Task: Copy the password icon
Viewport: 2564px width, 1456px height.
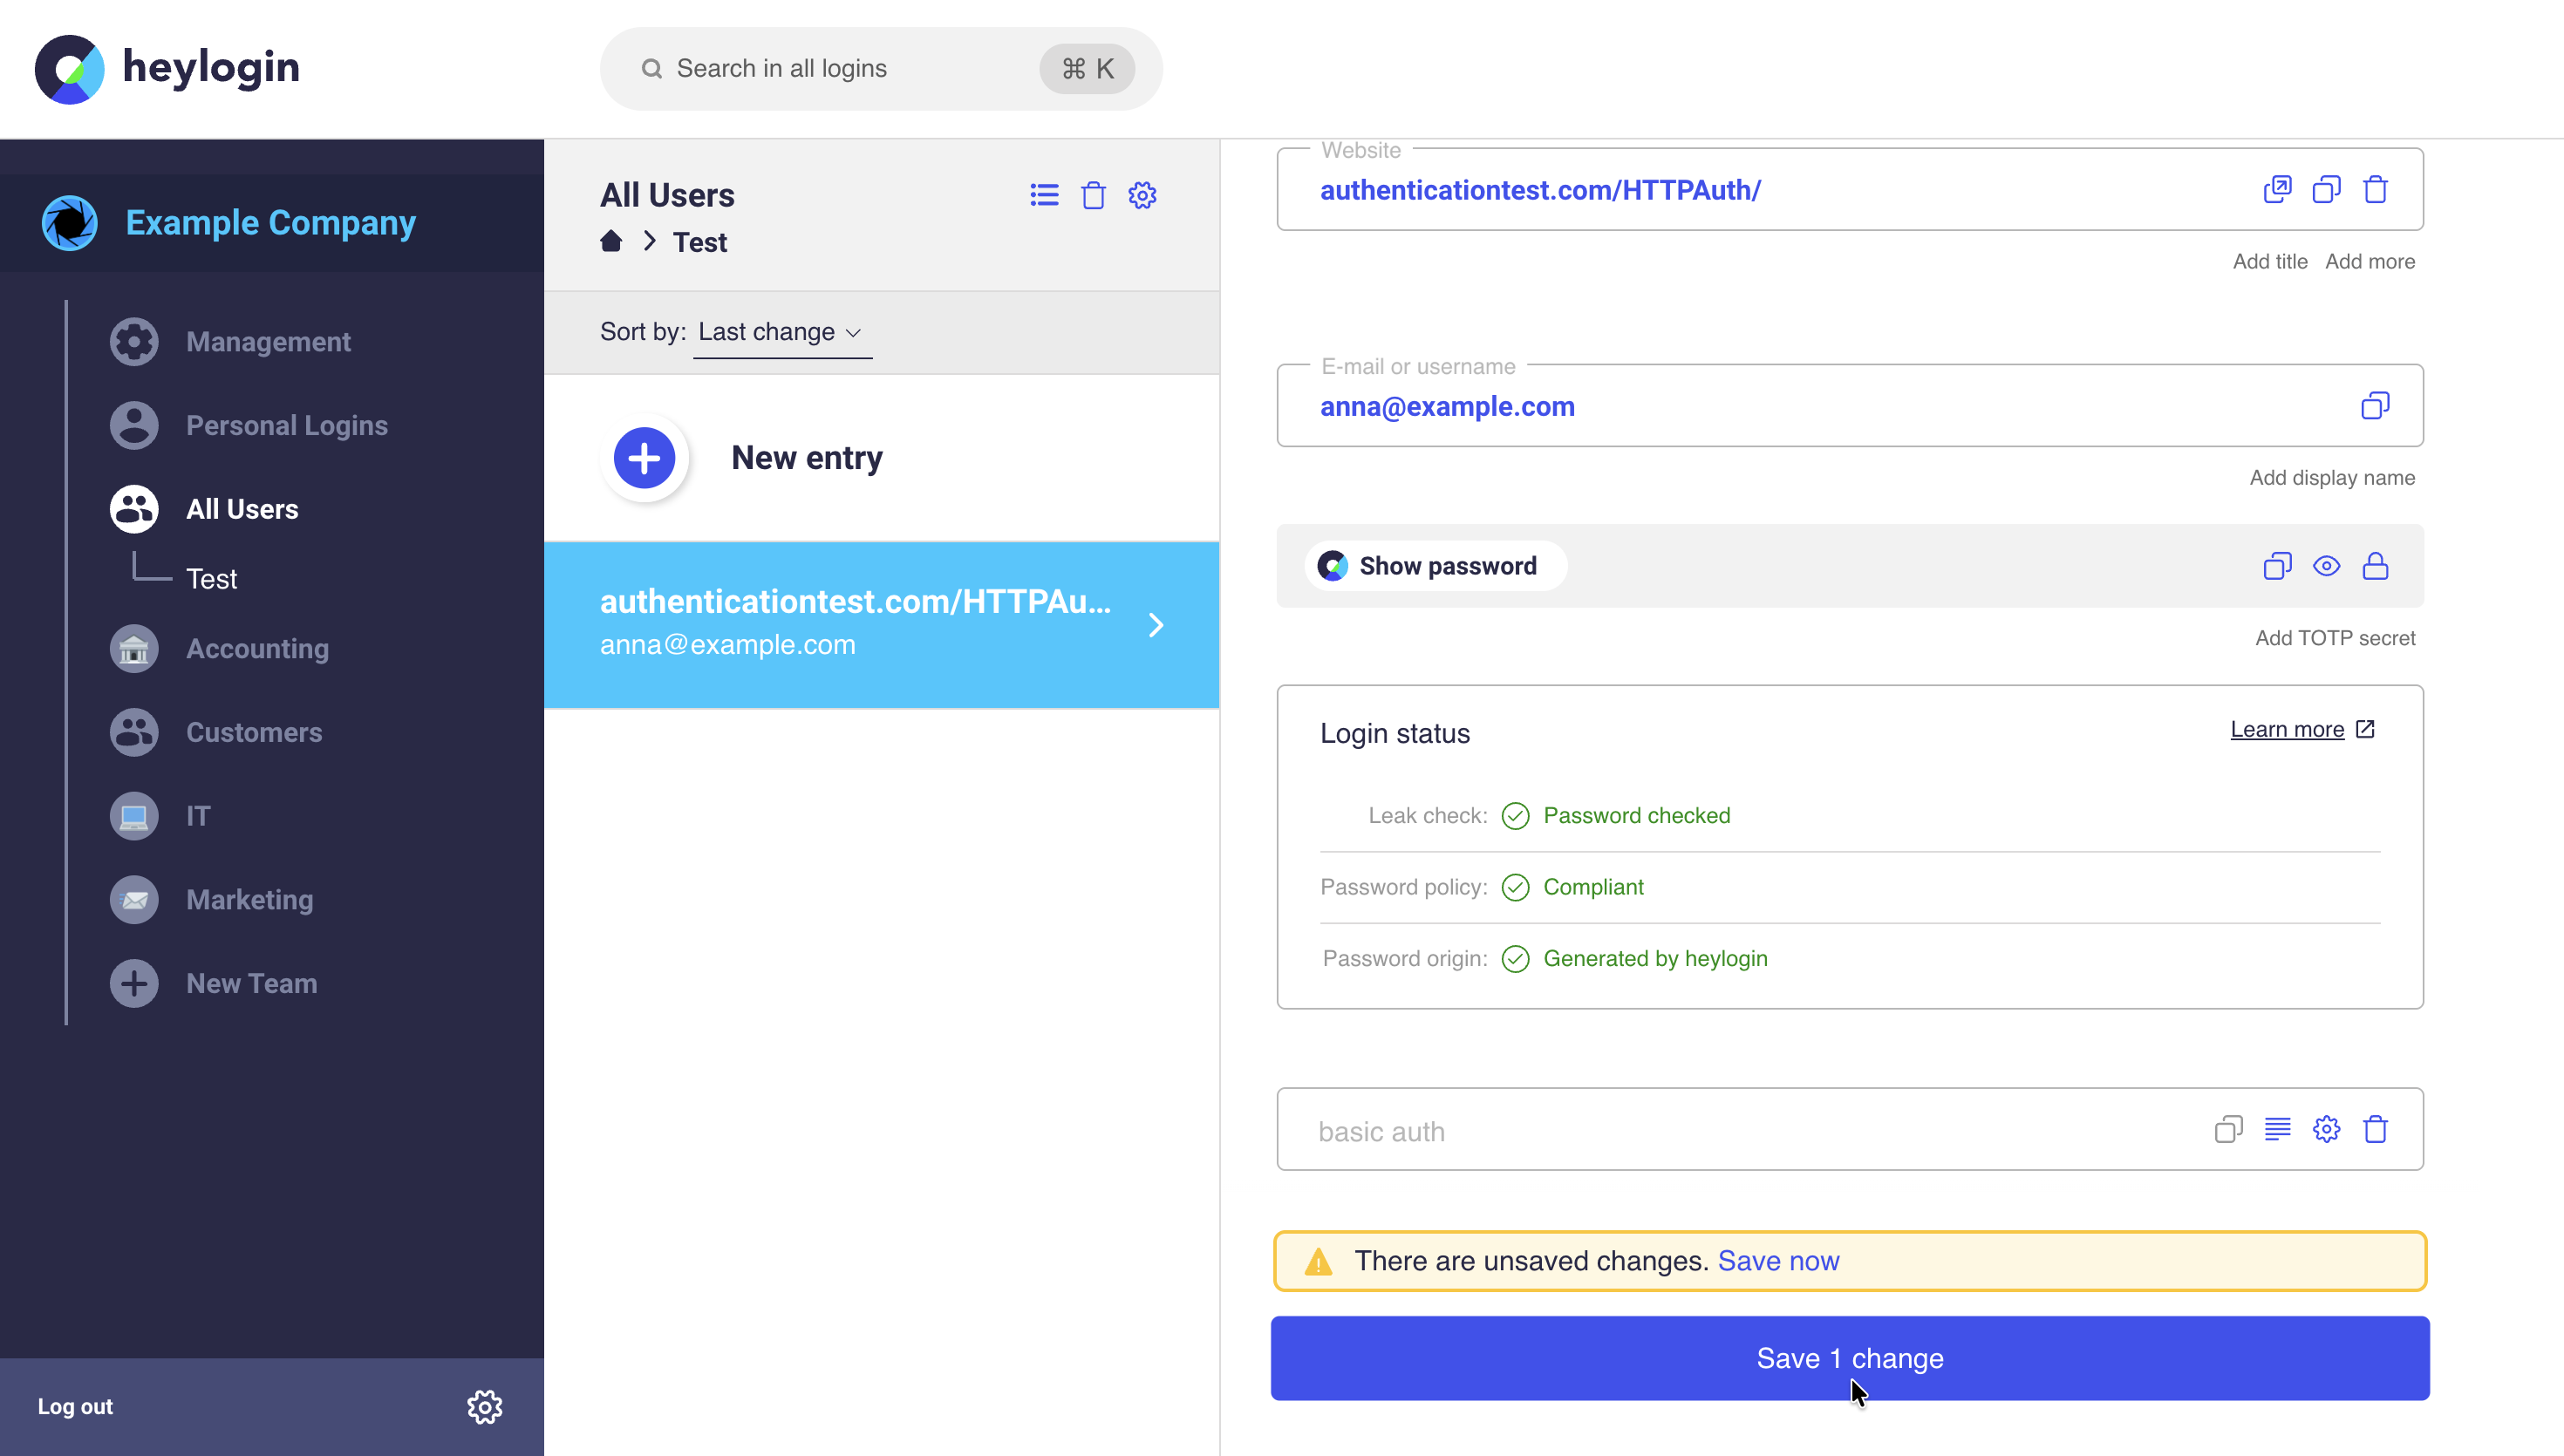Action: coord(2277,566)
